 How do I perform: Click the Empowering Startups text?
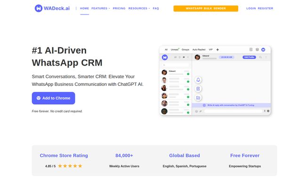[x=245, y=166]
